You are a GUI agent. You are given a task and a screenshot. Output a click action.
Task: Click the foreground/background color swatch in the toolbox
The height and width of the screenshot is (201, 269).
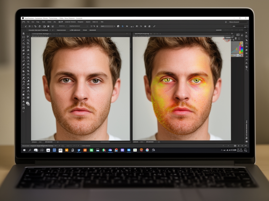[x=28, y=103]
